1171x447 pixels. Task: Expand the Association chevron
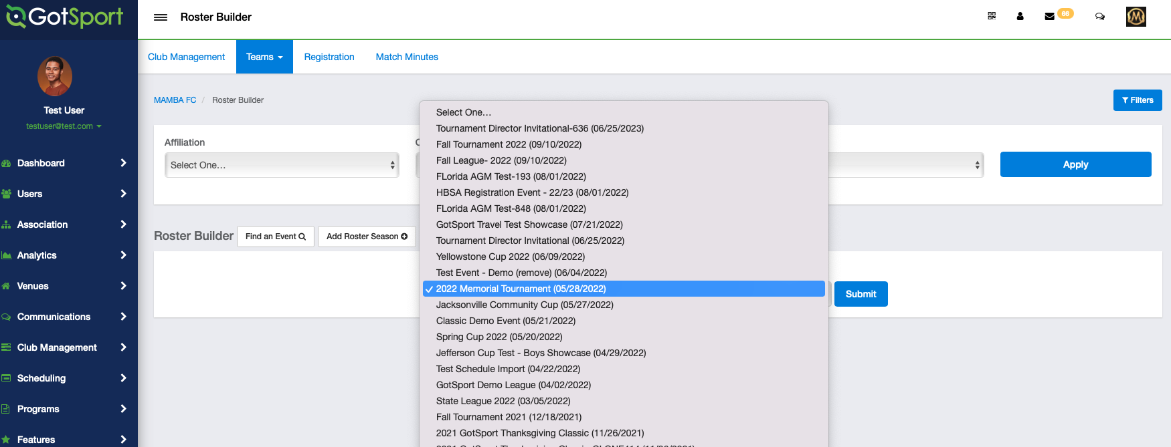click(123, 225)
